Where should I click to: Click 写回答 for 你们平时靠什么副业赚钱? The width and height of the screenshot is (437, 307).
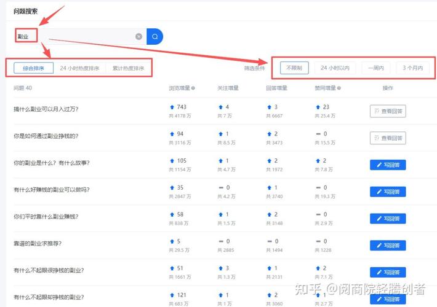388,219
